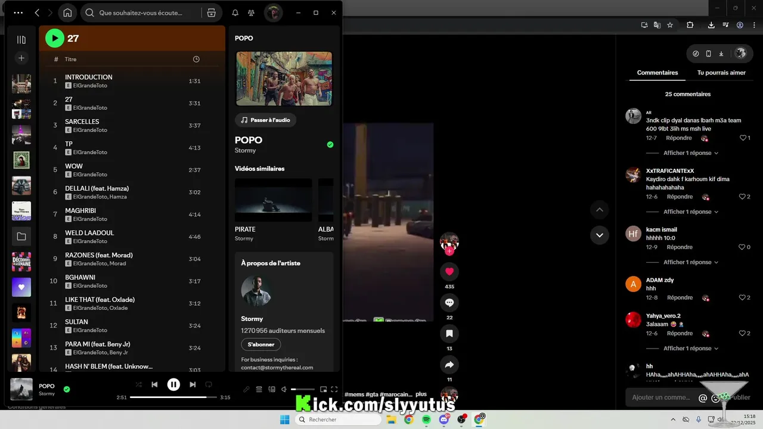Image resolution: width=763 pixels, height=429 pixels.
Task: Go to next TikTok video down arrow
Action: click(600, 235)
